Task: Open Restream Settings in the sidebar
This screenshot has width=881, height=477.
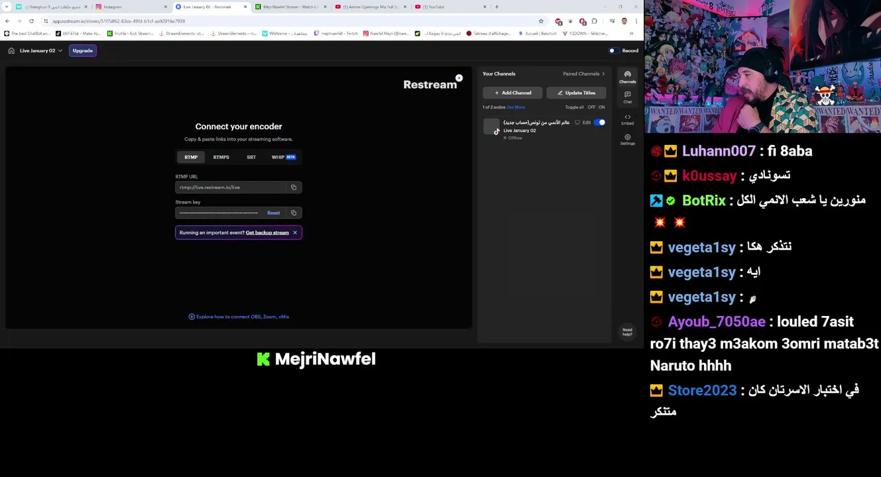Action: pos(627,140)
